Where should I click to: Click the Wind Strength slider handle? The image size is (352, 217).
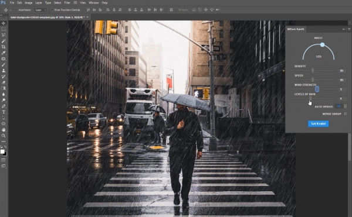(x=317, y=89)
